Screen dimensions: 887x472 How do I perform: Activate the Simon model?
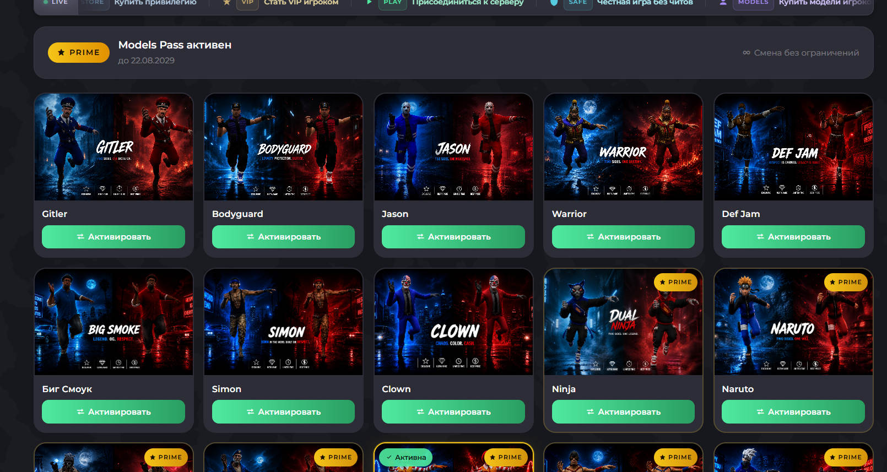(283, 412)
